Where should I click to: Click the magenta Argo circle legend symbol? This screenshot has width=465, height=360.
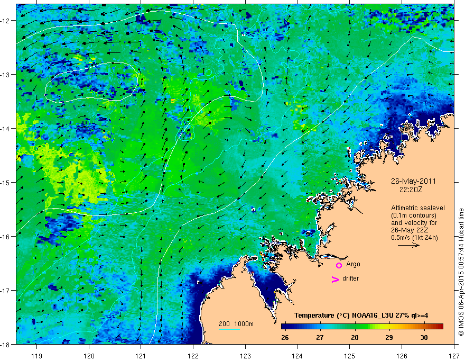pos(339,265)
